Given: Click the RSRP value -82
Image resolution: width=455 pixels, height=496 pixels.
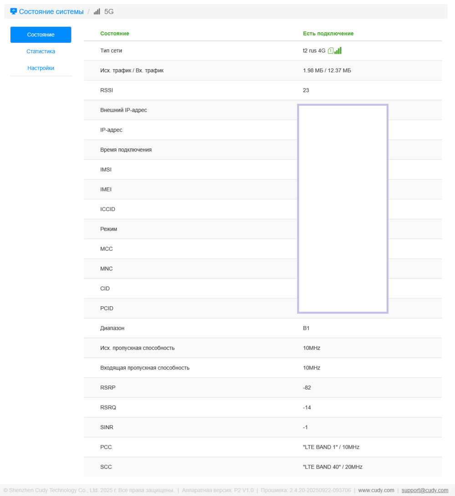Looking at the screenshot, I should pos(307,388).
